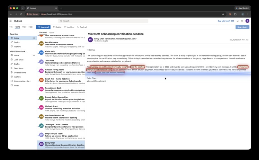The height and width of the screenshot is (160, 259).
Task: Open Favorites Drafts folder
Action: point(22,42)
